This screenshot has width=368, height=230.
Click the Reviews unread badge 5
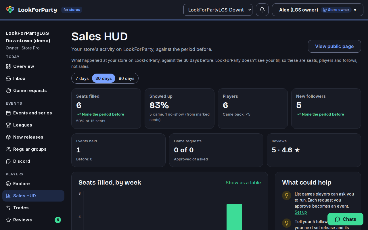click(58, 220)
